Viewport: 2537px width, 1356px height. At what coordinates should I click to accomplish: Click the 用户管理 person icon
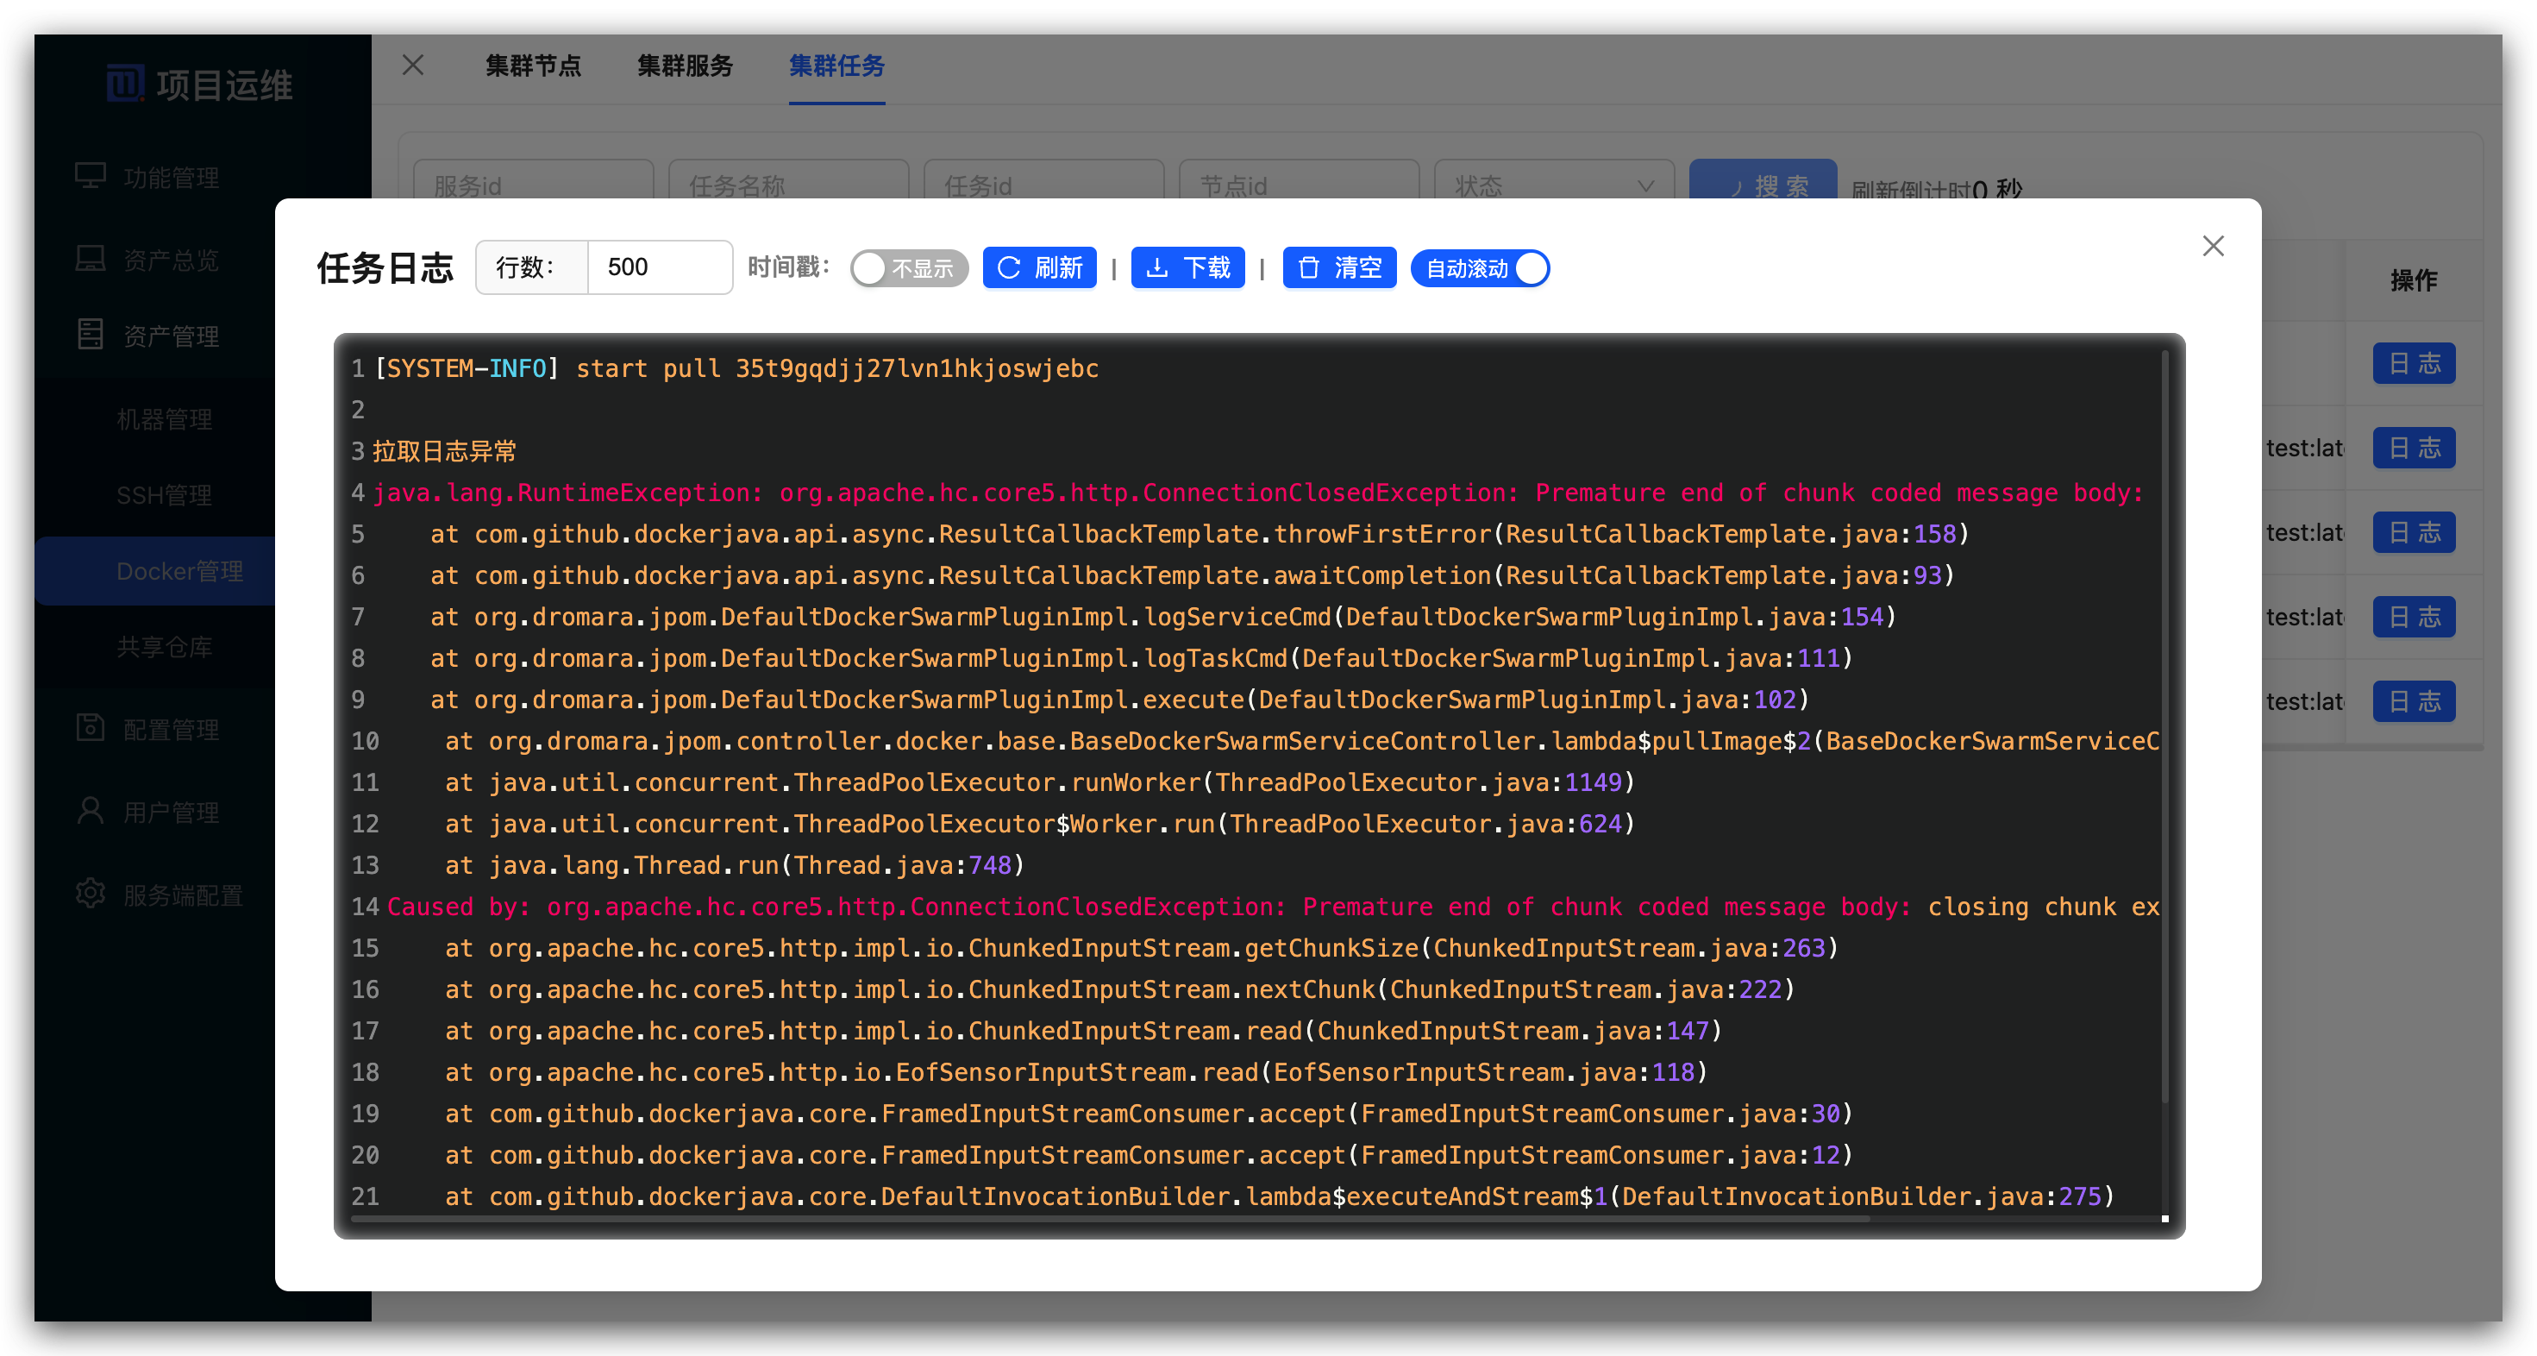click(x=91, y=811)
